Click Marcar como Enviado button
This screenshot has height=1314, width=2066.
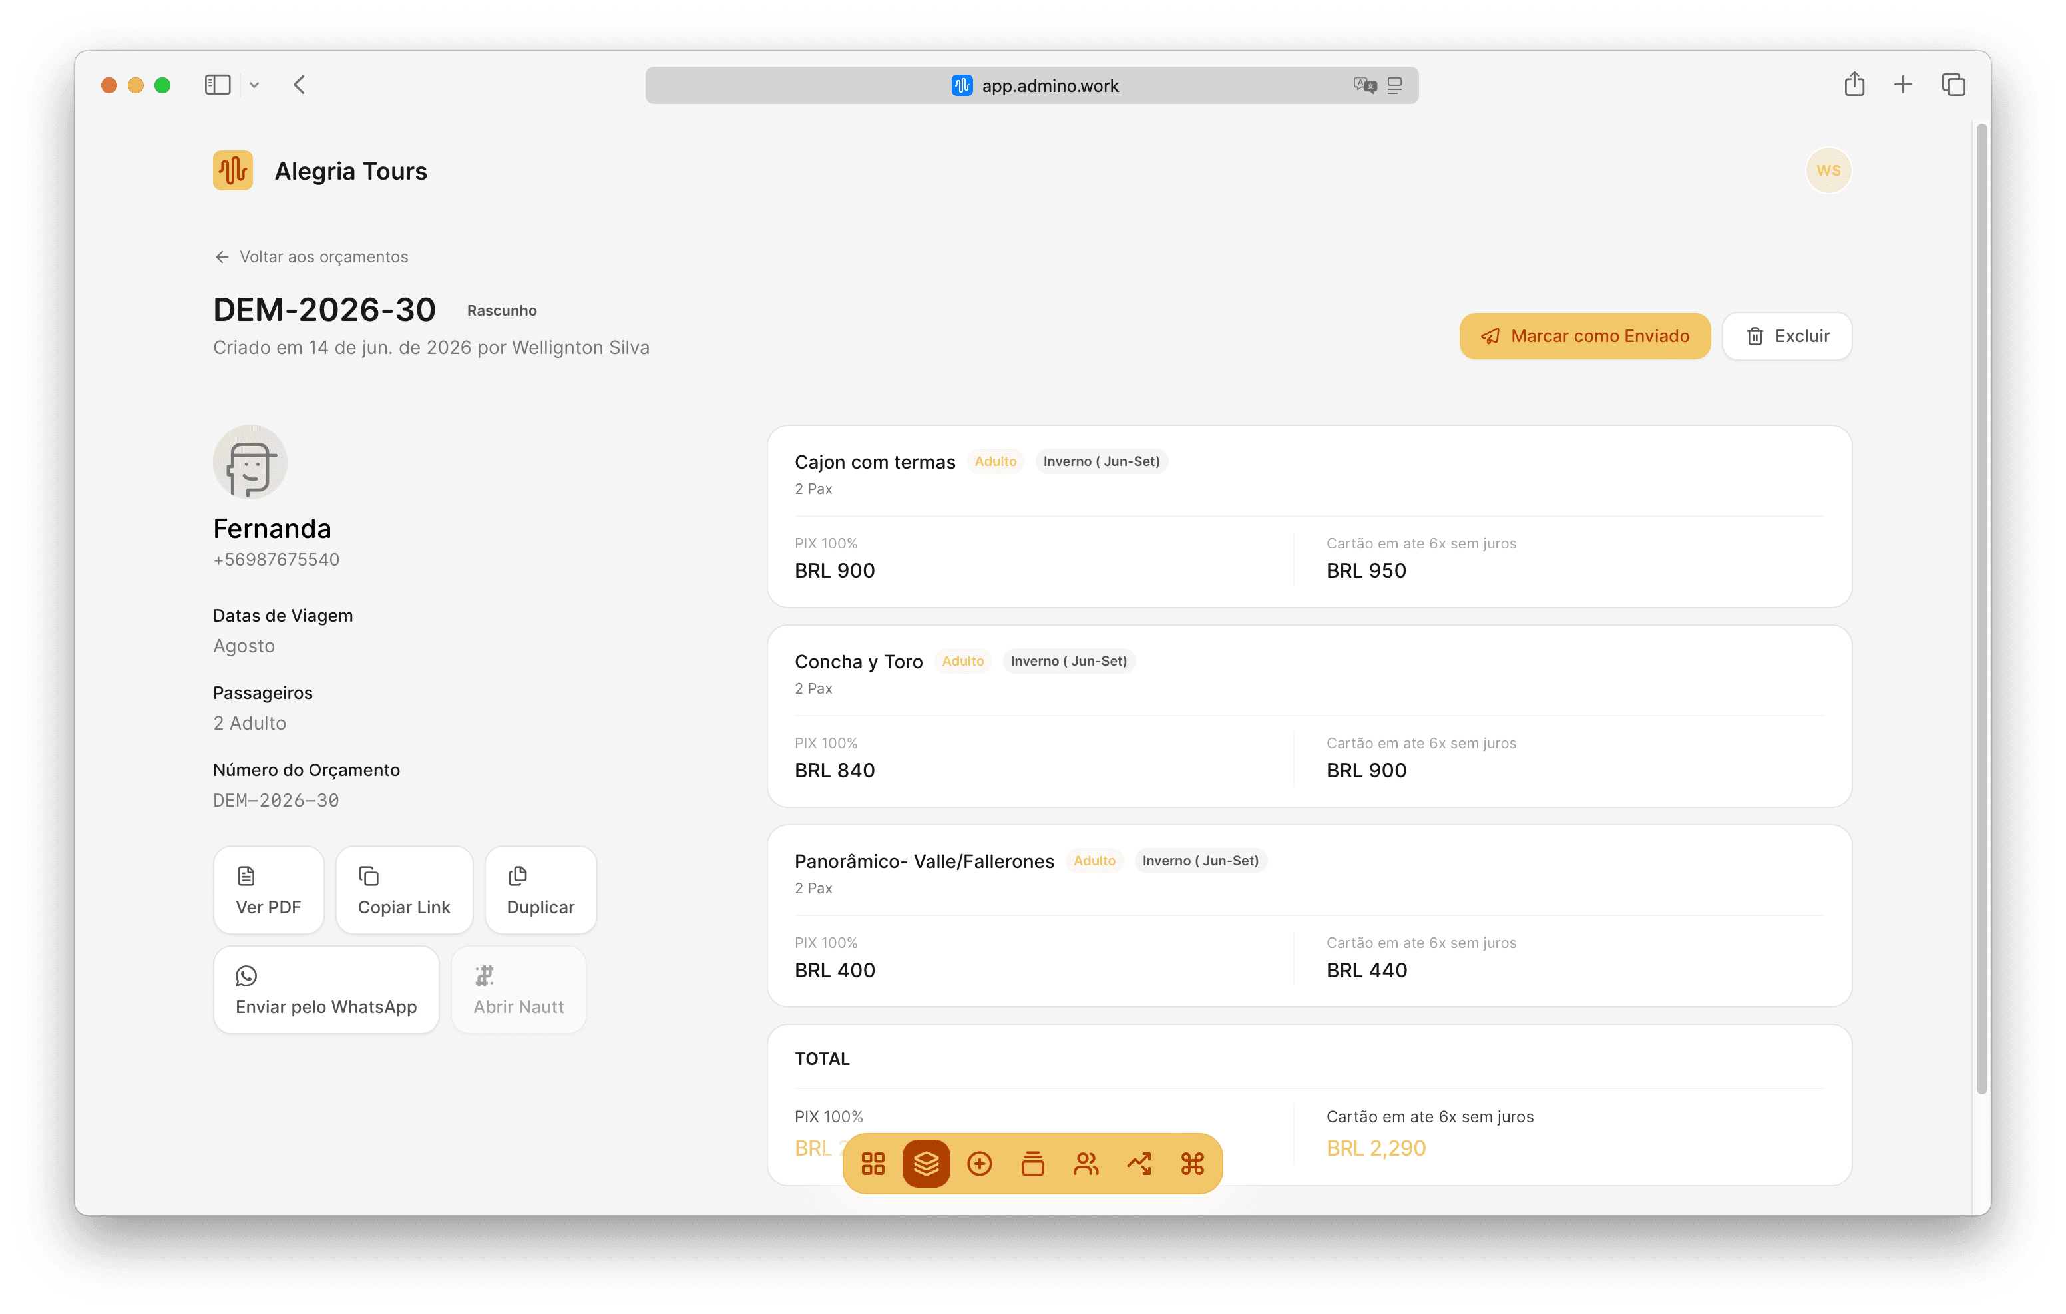[x=1584, y=335]
